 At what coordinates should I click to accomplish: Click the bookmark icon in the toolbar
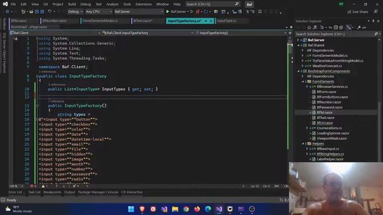pyautogui.click(x=260, y=11)
